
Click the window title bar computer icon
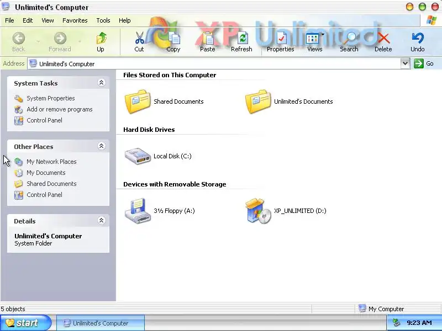[x=6, y=7]
